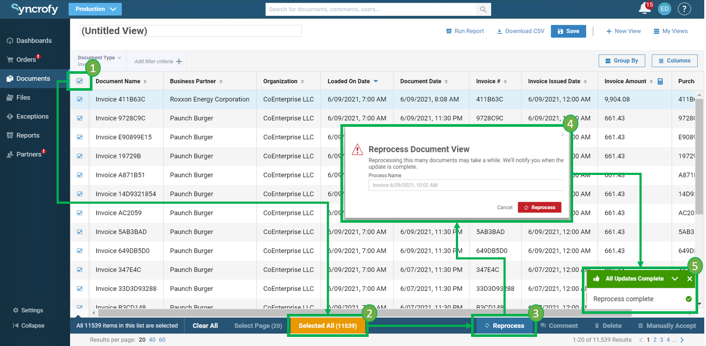Uncheck Invoice 14D9321854 row checkbox
The height and width of the screenshot is (346, 706).
pos(79,194)
